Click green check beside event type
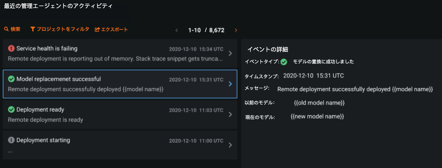Image resolution: width=442 pixels, height=168 pixels. pyautogui.click(x=284, y=62)
